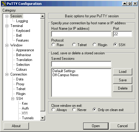Open the Translation category
Viewport: 139px width, 132px height.
(24, 60)
